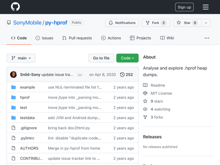Switch to the Pull requests tab
Viewport: 220px width, 165px height.
pyautogui.click(x=77, y=38)
